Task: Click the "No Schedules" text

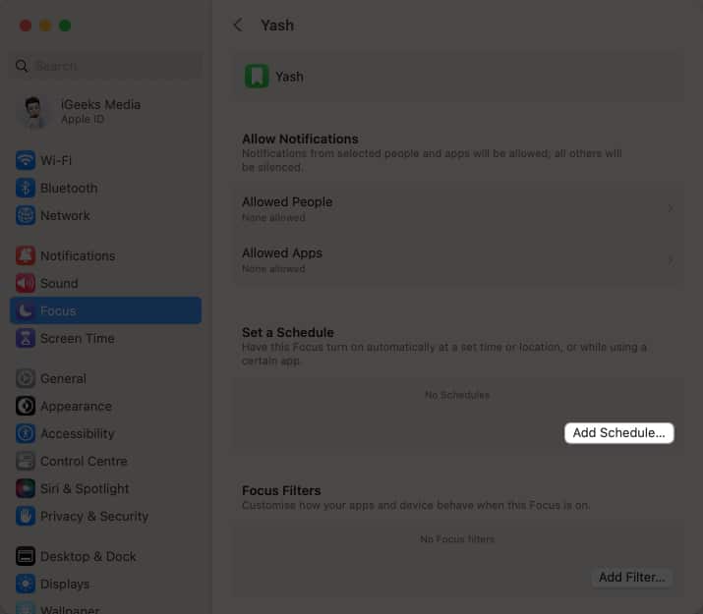Action: 457,395
